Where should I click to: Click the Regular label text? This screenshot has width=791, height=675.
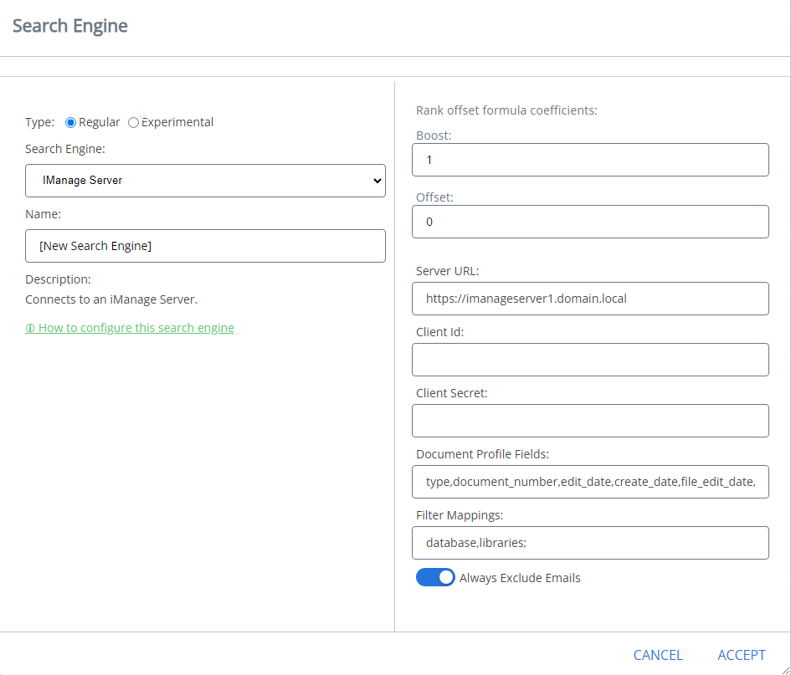pyautogui.click(x=100, y=123)
